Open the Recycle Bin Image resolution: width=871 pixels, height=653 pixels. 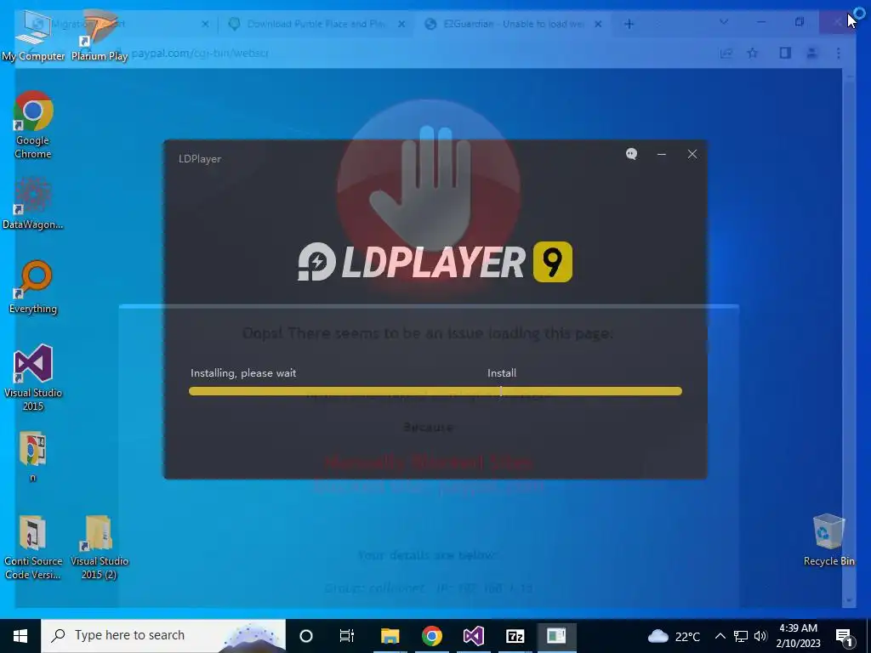point(828,540)
